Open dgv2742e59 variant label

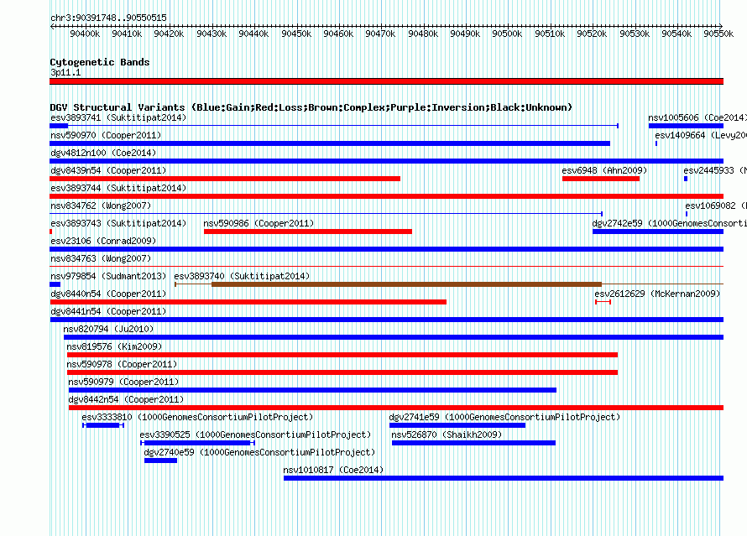coord(669,223)
